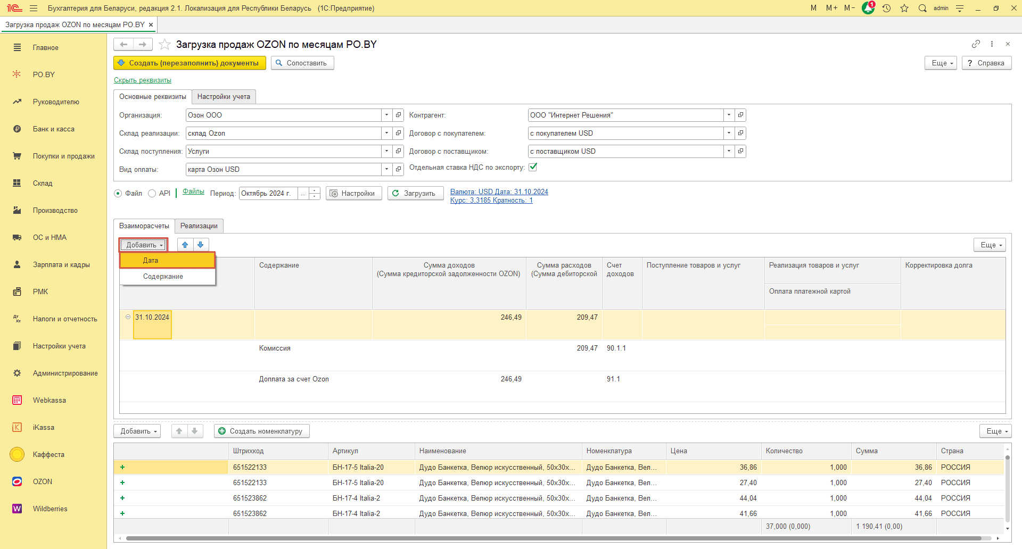
Task: Move row down in lower products table
Action: [195, 431]
